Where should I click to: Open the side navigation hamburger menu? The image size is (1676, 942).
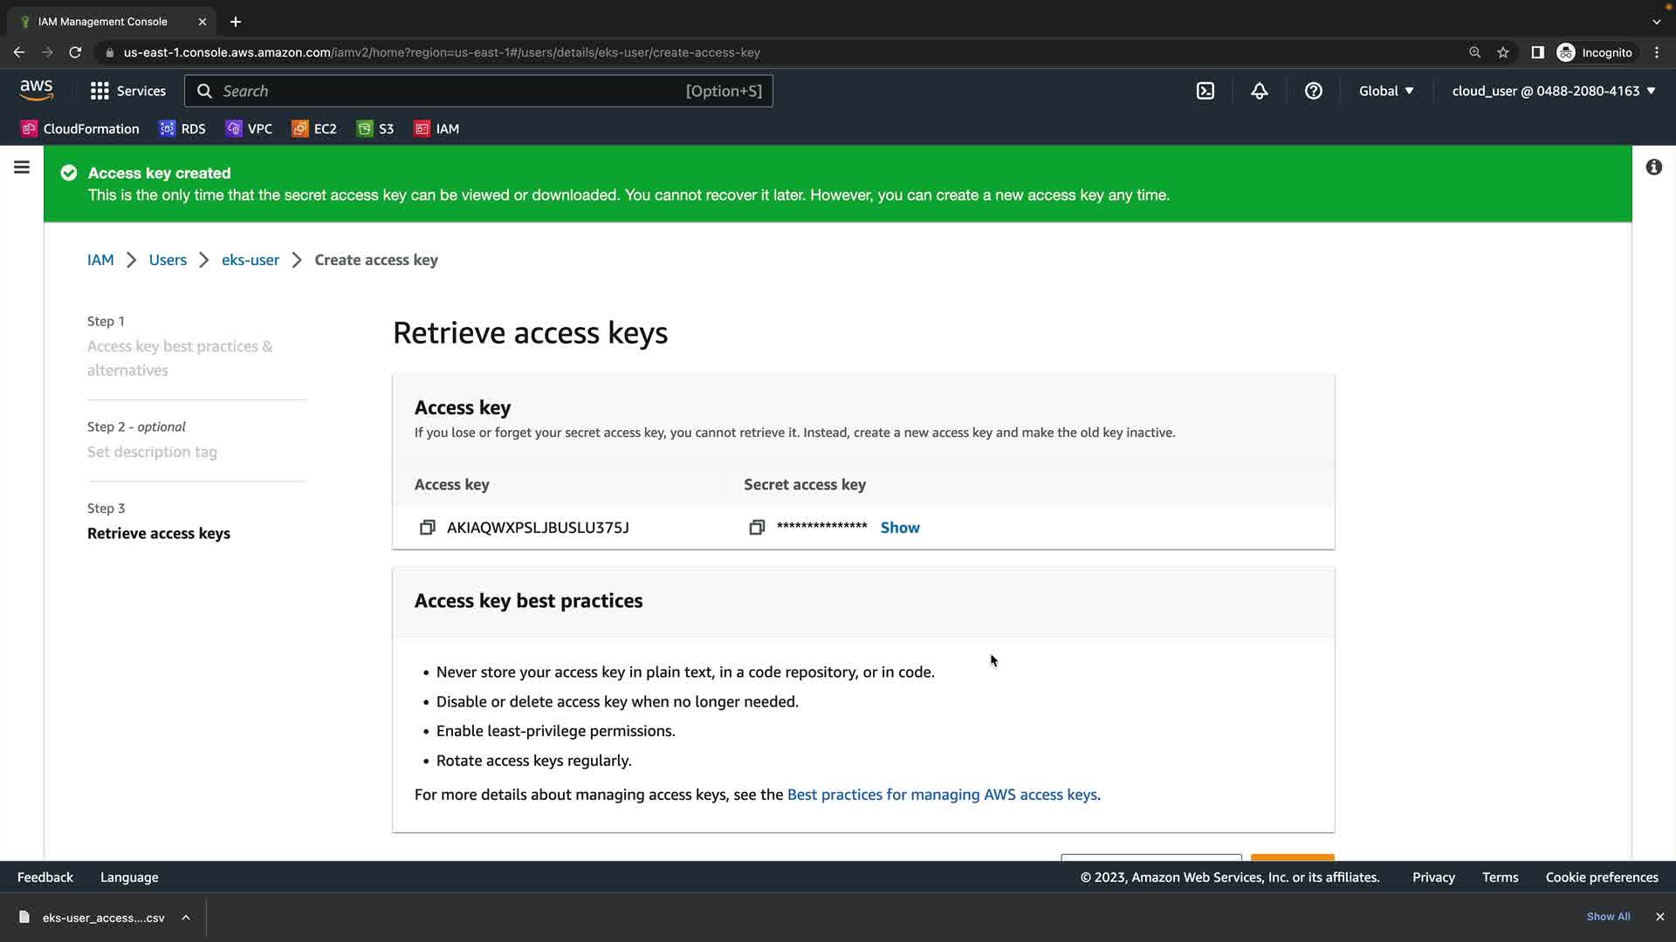pos(22,167)
